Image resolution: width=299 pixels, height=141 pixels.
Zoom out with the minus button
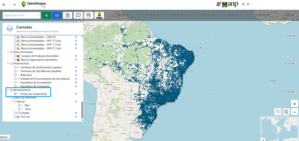(x=294, y=112)
